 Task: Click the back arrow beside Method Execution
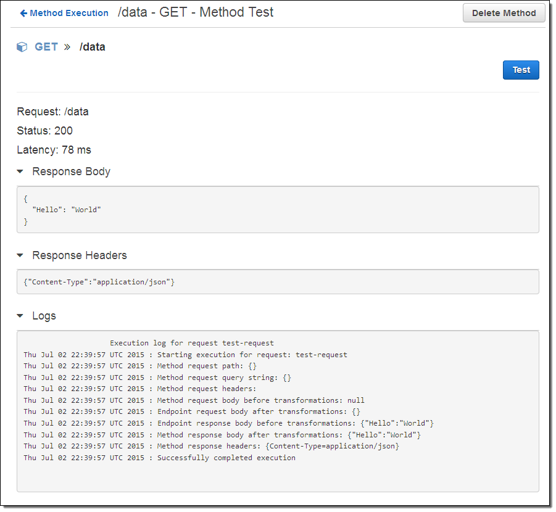(x=23, y=13)
